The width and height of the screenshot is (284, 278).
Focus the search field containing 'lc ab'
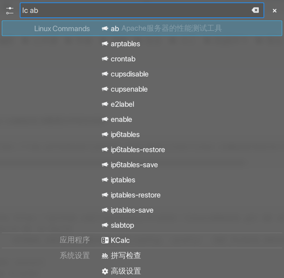[x=142, y=10]
